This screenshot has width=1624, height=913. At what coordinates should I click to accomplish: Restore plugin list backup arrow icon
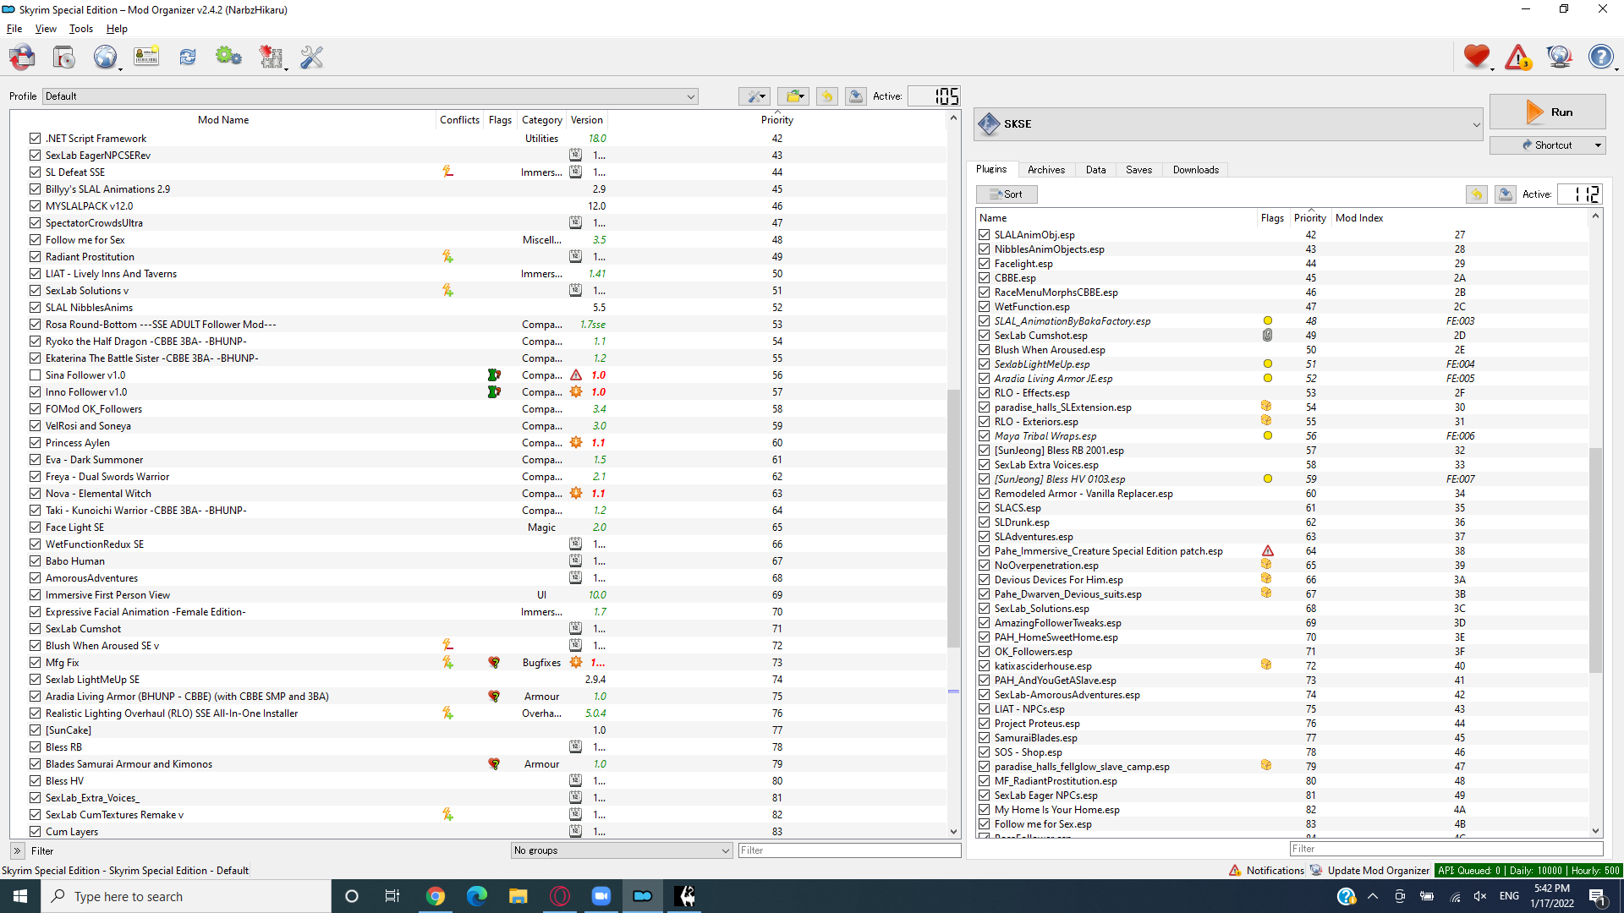1477,194
